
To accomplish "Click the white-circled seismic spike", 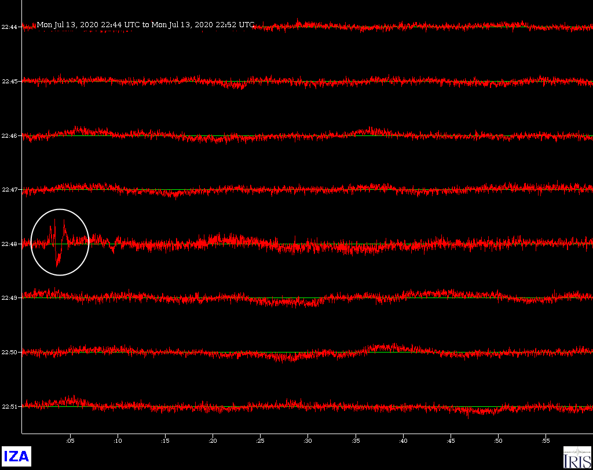I will 60,242.
